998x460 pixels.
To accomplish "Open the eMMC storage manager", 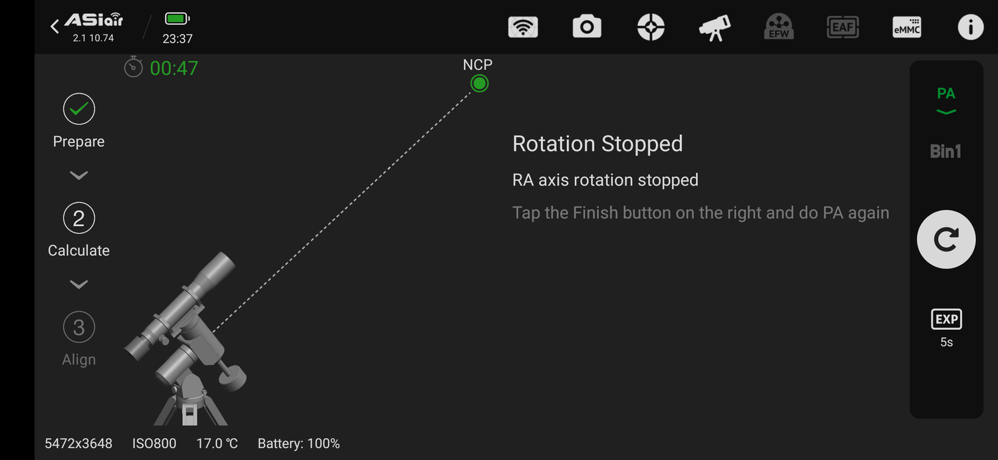I will tap(906, 27).
